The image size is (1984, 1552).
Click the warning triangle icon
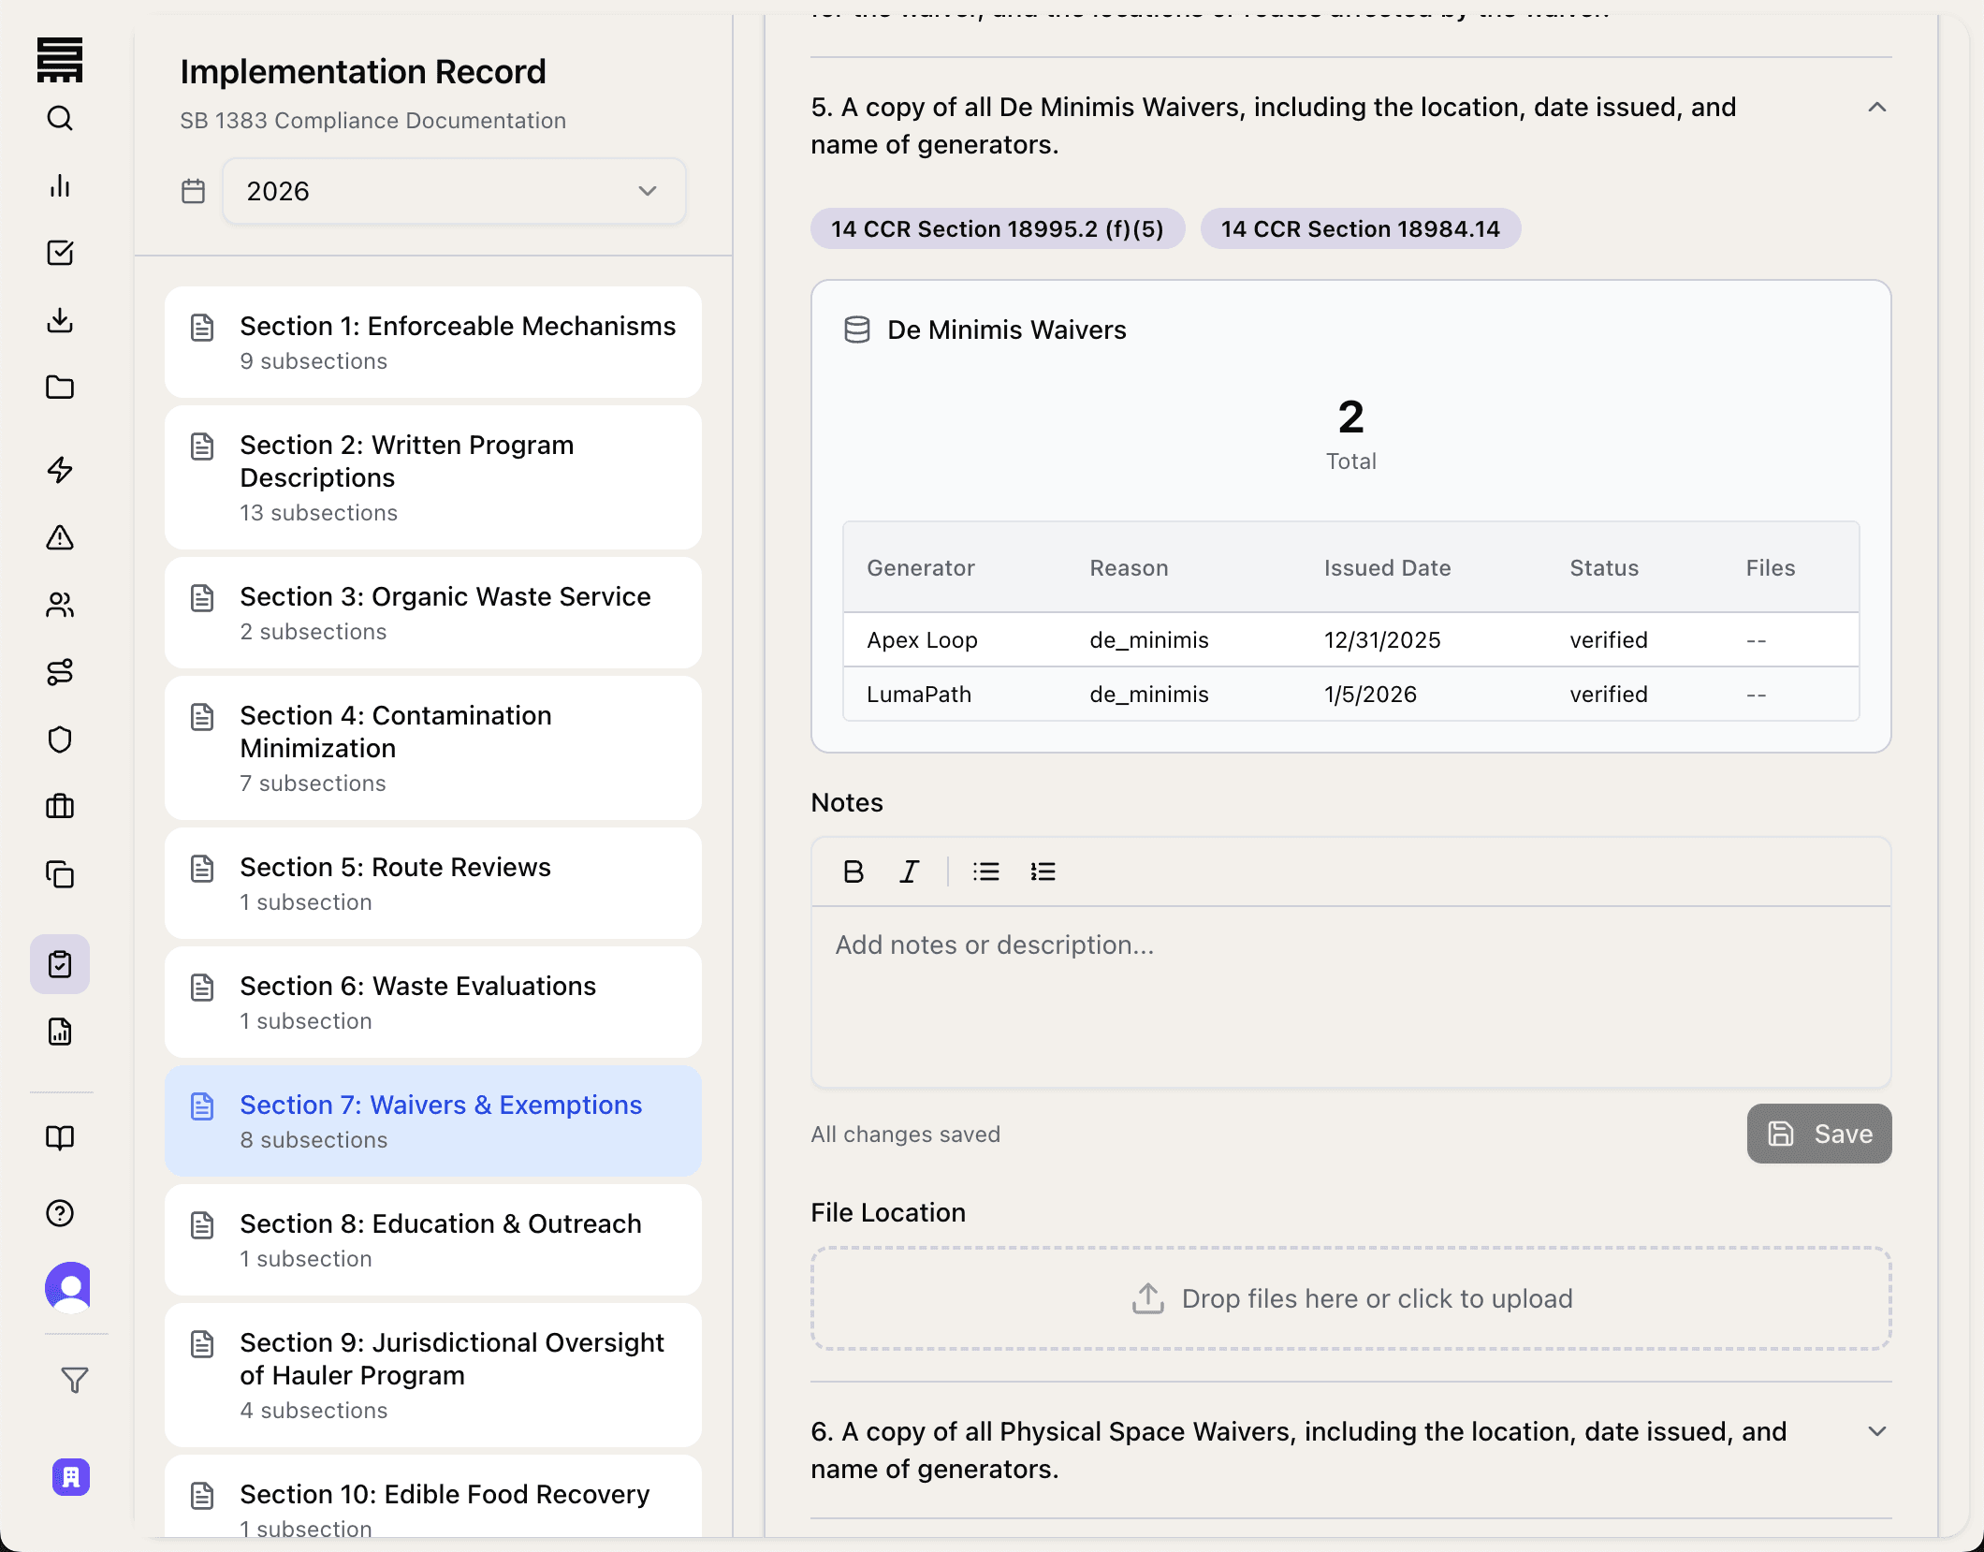click(x=60, y=537)
